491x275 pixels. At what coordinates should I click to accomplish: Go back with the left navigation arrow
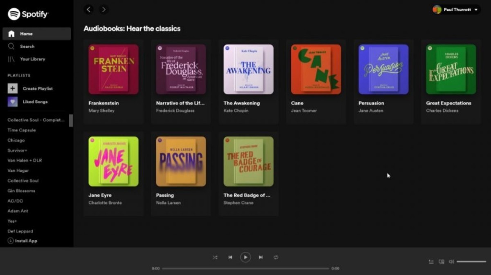pyautogui.click(x=88, y=9)
